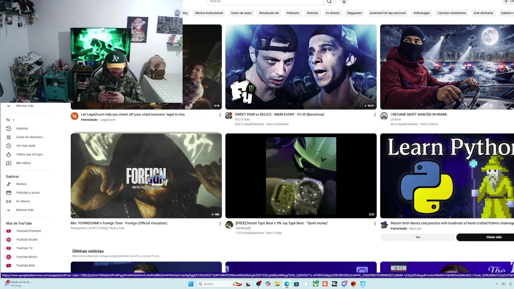The image size is (514, 289).
Task: Open the Boot.dev advertiser avatar
Action: [384, 225]
